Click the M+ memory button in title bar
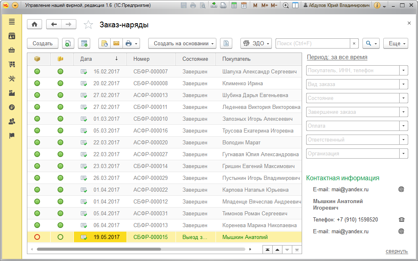418x261 pixels. coord(265,5)
